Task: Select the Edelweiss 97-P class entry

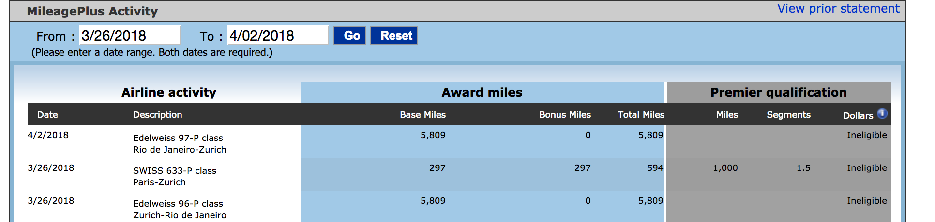Action: (178, 138)
